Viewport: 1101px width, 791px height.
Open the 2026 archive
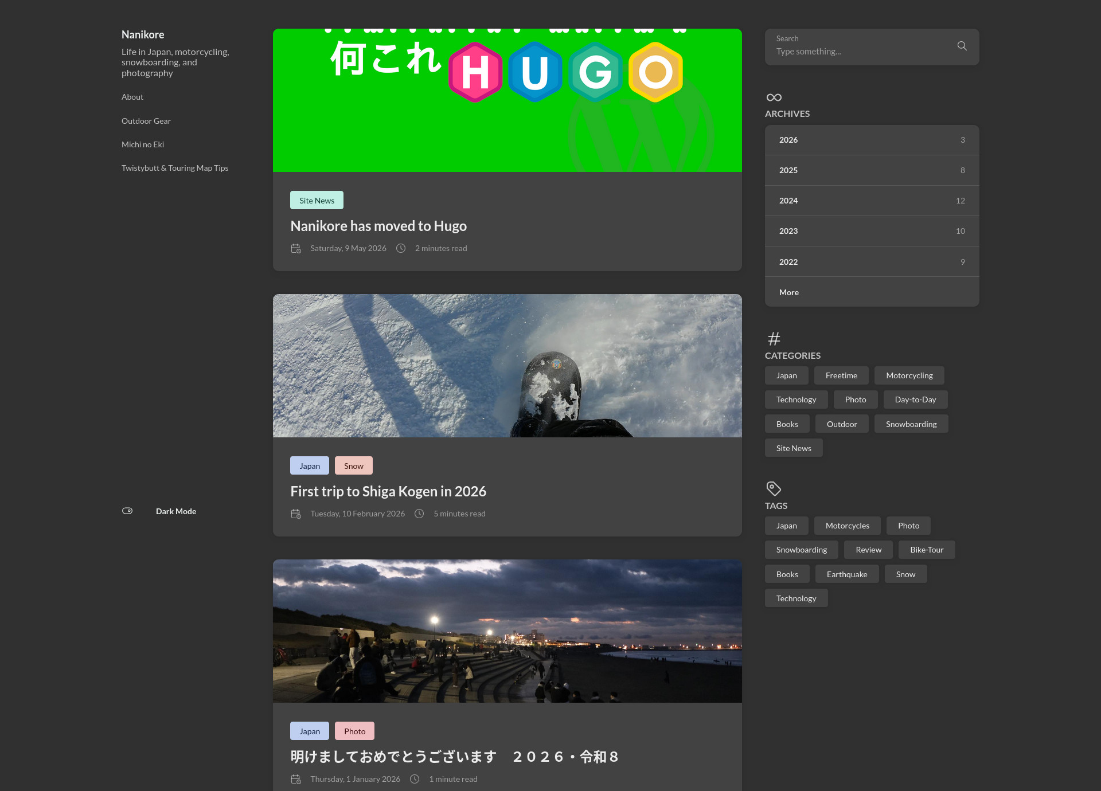click(x=872, y=140)
